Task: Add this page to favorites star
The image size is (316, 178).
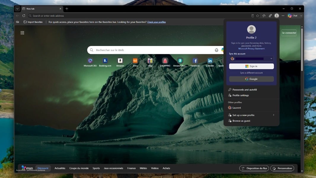Action: pos(258,16)
